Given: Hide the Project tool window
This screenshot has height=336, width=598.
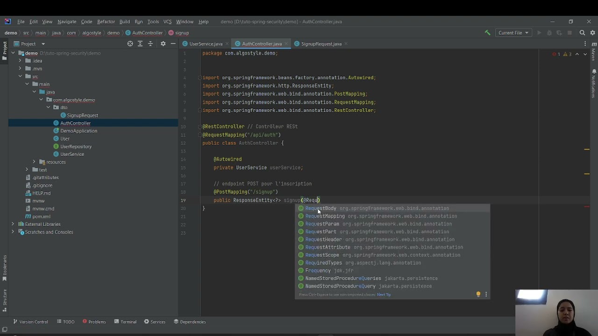Looking at the screenshot, I should coord(173,43).
